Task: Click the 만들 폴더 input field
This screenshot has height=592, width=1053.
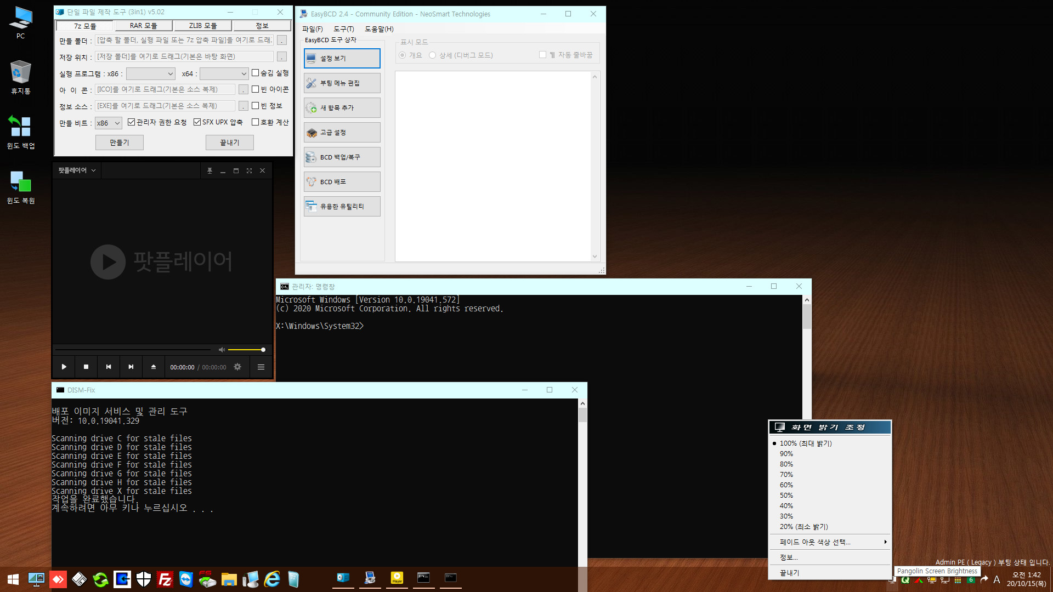Action: [184, 40]
